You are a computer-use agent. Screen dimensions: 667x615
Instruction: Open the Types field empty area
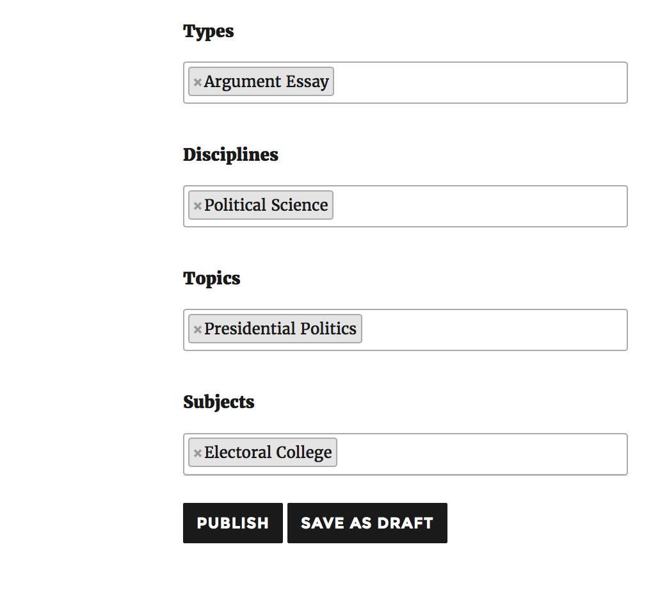480,83
